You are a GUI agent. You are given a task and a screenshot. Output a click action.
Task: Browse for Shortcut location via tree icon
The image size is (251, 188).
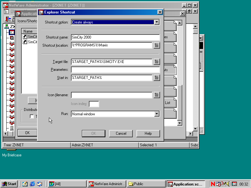click(157, 45)
